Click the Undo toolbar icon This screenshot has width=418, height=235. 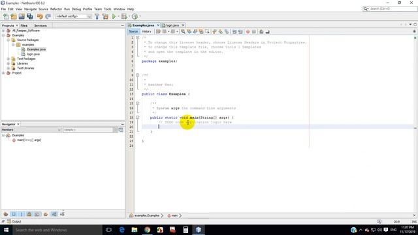[40, 16]
